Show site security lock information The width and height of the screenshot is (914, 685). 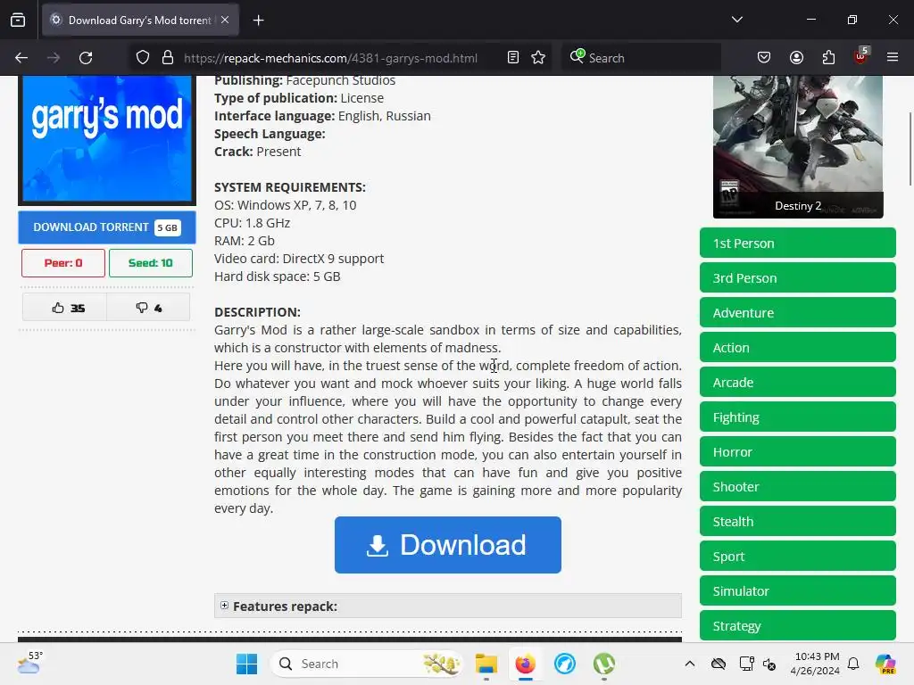pos(168,58)
